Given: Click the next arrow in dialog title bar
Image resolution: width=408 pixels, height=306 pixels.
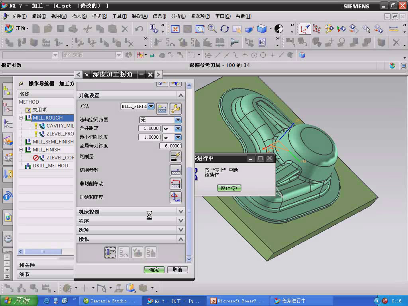Looking at the screenshot, I should click(159, 75).
